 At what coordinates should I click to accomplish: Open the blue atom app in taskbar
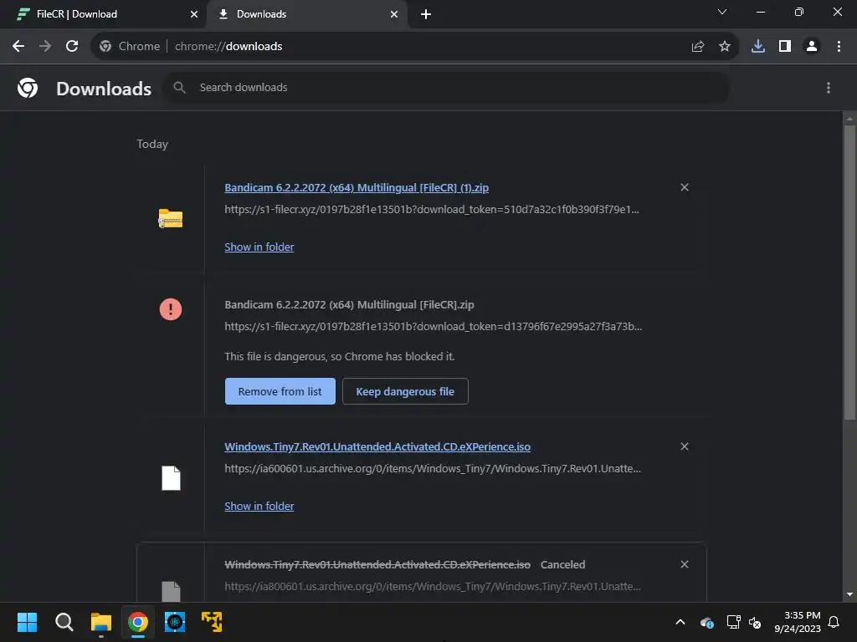coord(175,622)
